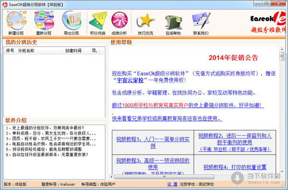Click the horizontal scrollbar left arrow
The image size is (288, 190).
[x=111, y=177]
